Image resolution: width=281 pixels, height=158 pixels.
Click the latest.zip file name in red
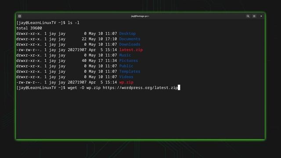[131, 50]
